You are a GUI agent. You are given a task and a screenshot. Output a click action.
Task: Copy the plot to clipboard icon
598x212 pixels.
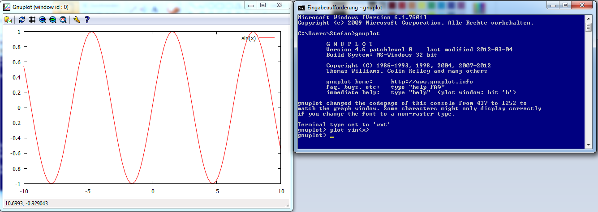(x=8, y=20)
